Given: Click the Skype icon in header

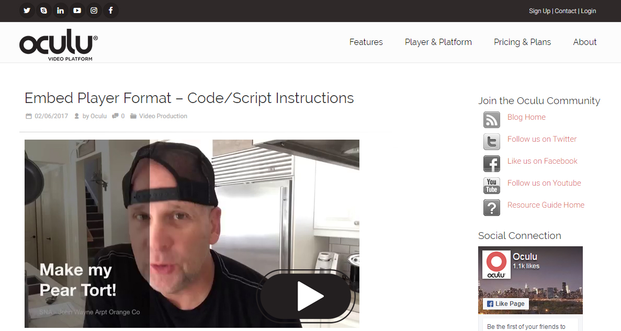Looking at the screenshot, I should 43,10.
